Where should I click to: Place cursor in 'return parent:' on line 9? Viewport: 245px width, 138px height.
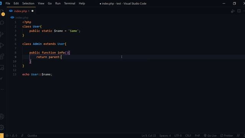click(x=49, y=57)
